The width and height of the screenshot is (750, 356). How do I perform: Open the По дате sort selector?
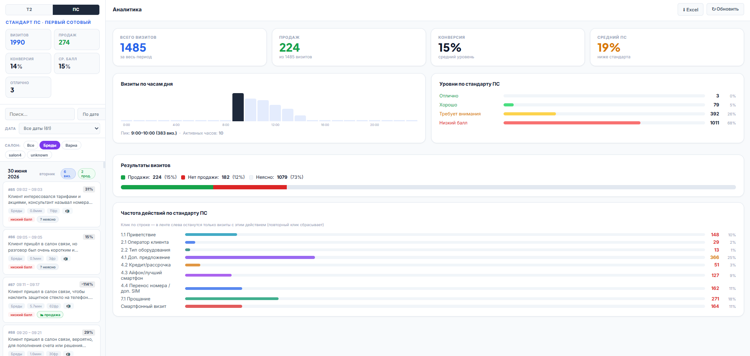pos(91,114)
